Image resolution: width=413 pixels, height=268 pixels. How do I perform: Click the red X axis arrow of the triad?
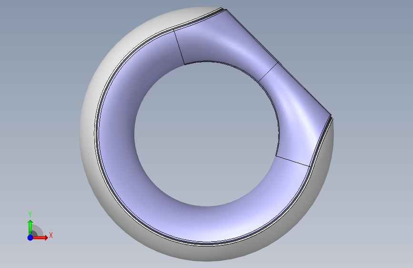click(40, 237)
